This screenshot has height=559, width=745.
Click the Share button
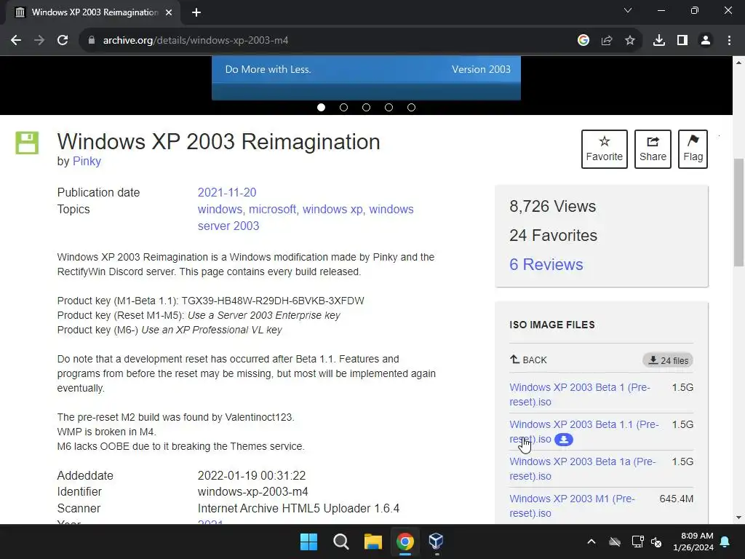[653, 149]
